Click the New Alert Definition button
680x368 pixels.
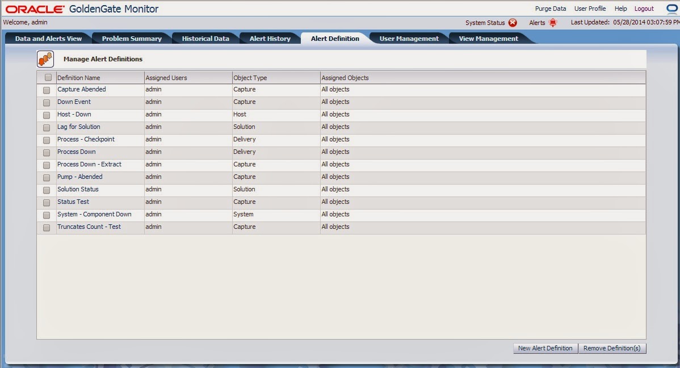click(x=545, y=348)
